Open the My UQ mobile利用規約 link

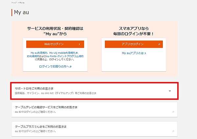pos(63,53)
